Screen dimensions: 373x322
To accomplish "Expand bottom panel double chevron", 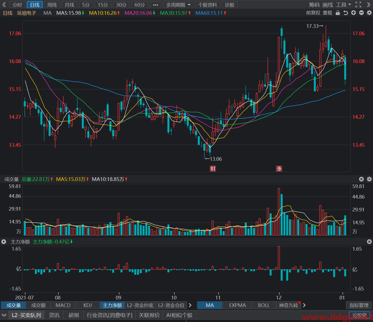I will [x=4, y=315].
